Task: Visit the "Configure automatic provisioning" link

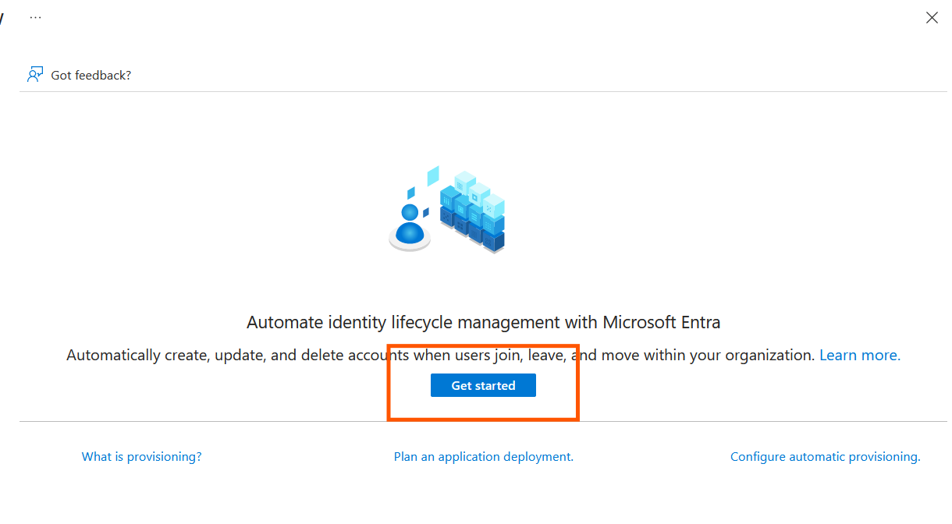Action: [x=825, y=457]
